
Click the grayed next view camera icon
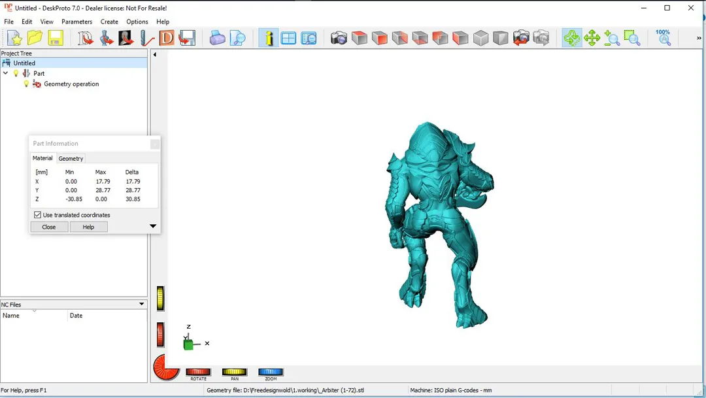pos(541,39)
